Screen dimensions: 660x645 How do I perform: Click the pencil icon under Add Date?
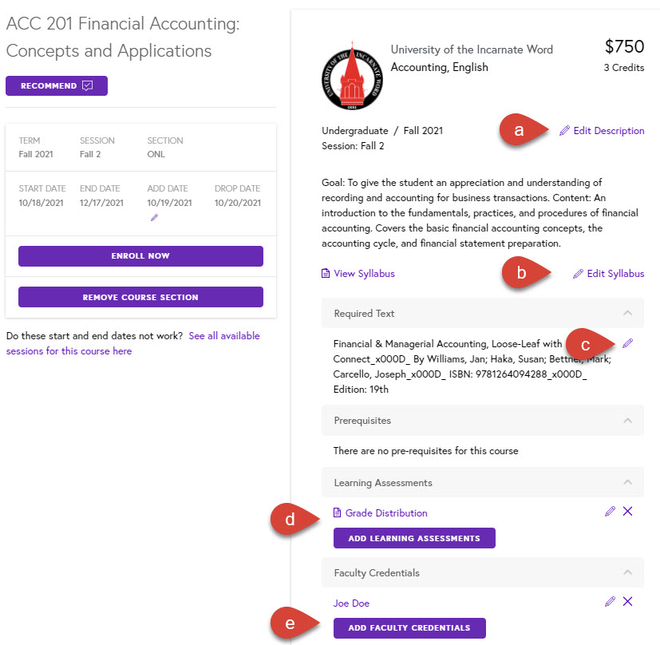pos(155,218)
